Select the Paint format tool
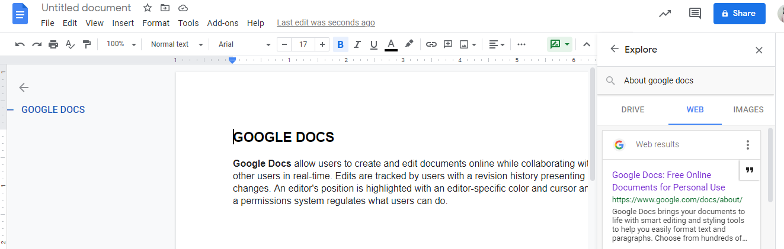This screenshot has width=784, height=249. coord(87,44)
